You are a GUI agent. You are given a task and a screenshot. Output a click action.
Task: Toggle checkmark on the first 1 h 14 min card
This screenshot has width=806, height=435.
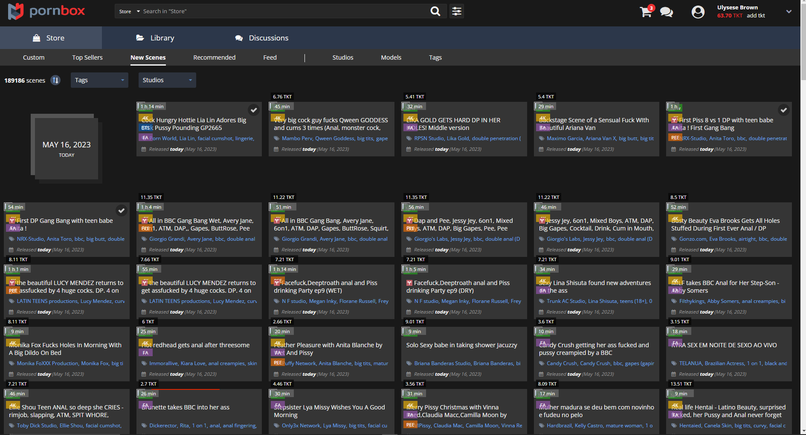pyautogui.click(x=254, y=110)
